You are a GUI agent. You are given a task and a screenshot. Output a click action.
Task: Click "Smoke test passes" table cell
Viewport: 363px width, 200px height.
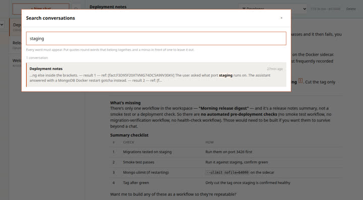point(139,162)
